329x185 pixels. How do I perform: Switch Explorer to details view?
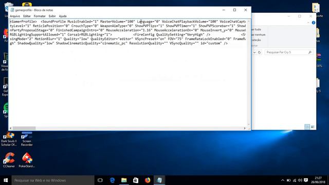point(307,127)
